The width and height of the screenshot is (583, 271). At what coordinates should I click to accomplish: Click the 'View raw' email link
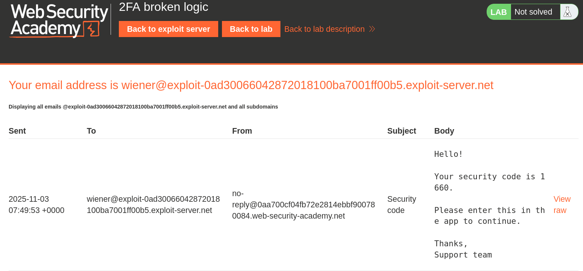click(x=562, y=204)
